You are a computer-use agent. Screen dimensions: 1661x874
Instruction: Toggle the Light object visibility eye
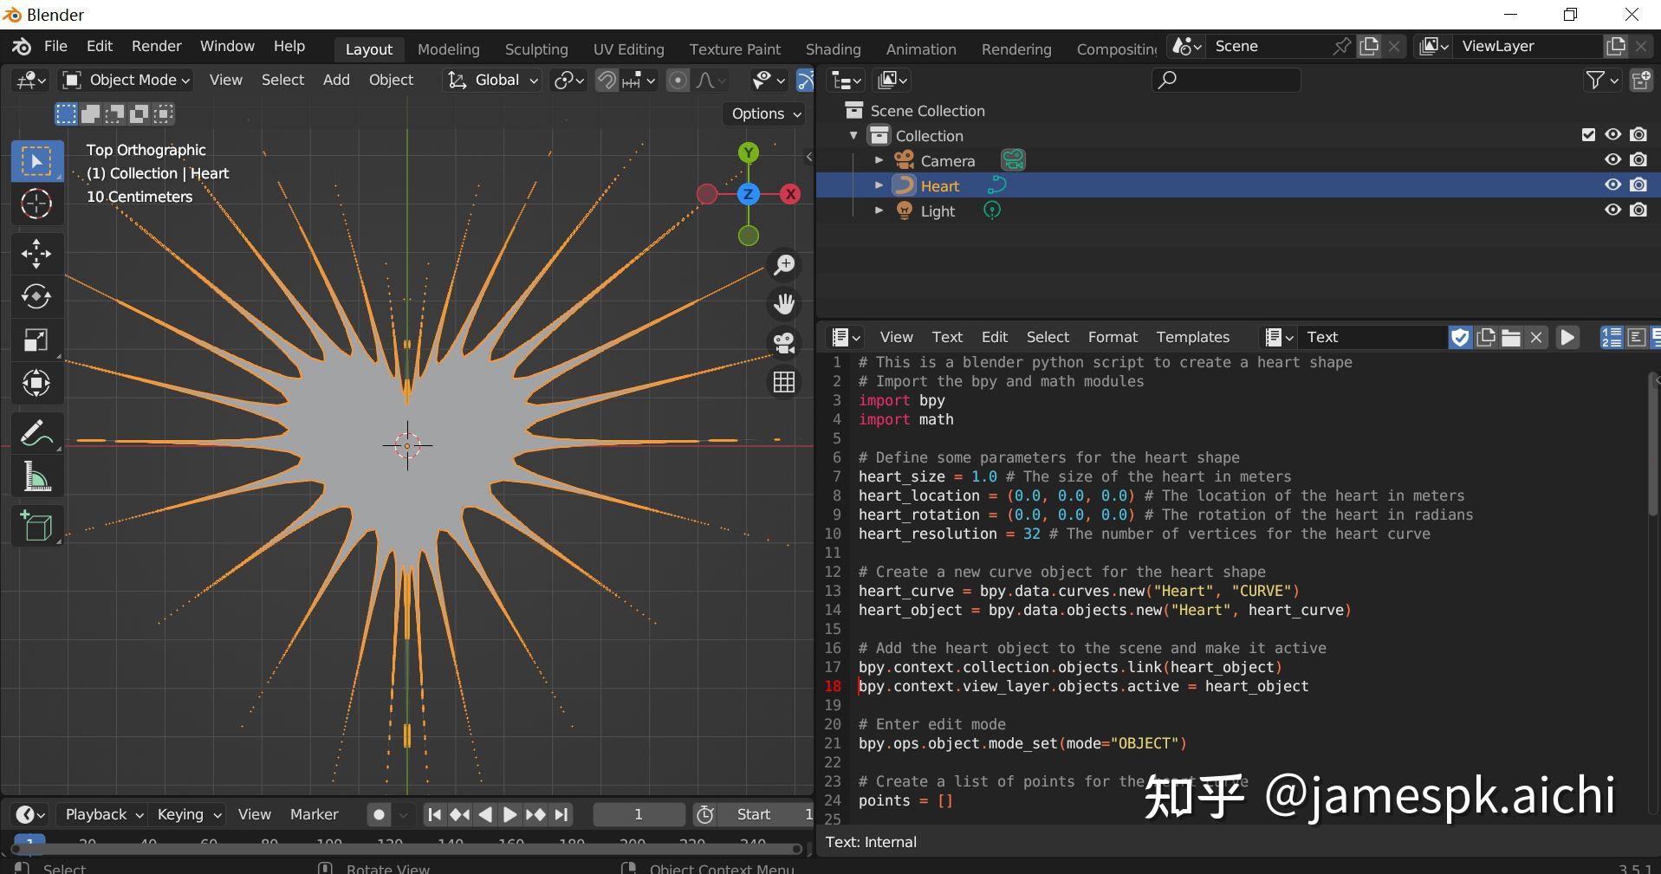(1612, 210)
